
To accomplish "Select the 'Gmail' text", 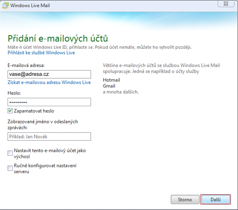I will coord(109,86).
